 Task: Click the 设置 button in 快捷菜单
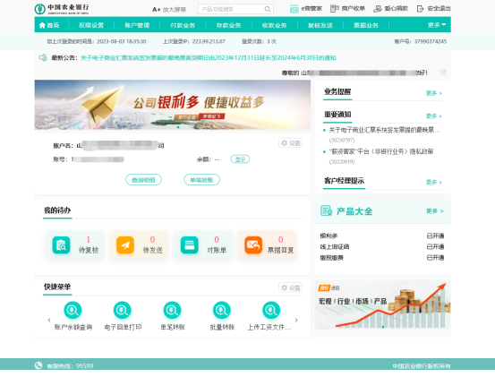coord(290,287)
